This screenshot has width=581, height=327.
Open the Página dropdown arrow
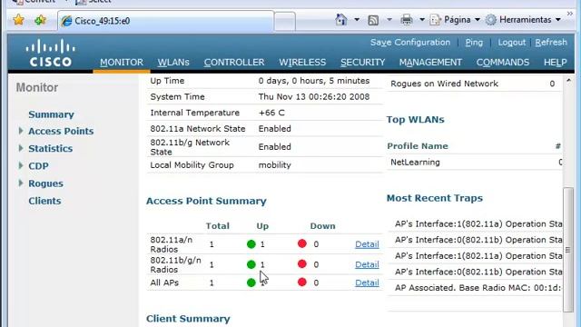[478, 20]
